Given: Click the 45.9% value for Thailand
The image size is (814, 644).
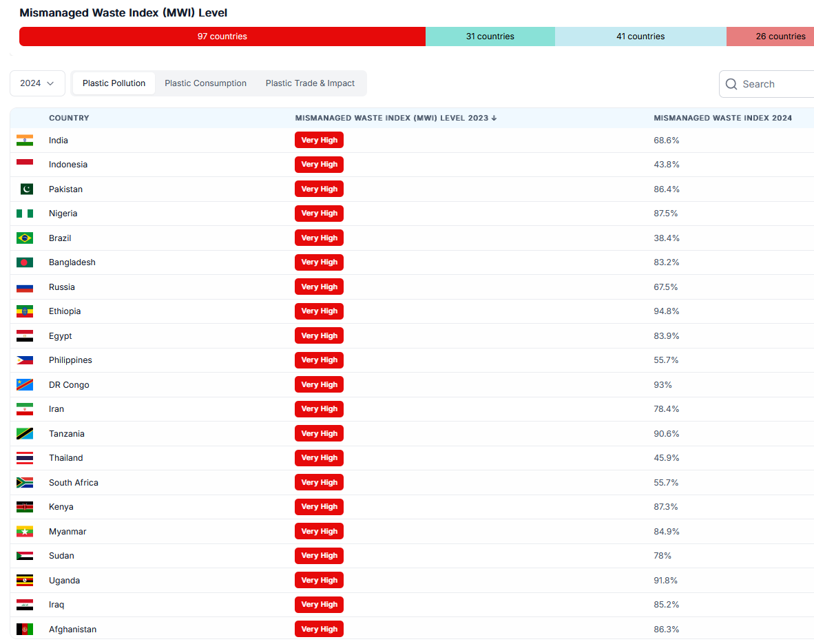Looking at the screenshot, I should click(667, 458).
